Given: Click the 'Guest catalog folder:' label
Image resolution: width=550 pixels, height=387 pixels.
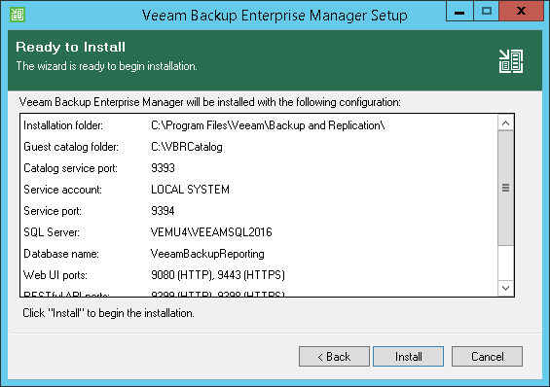Looking at the screenshot, I should click(x=71, y=147).
